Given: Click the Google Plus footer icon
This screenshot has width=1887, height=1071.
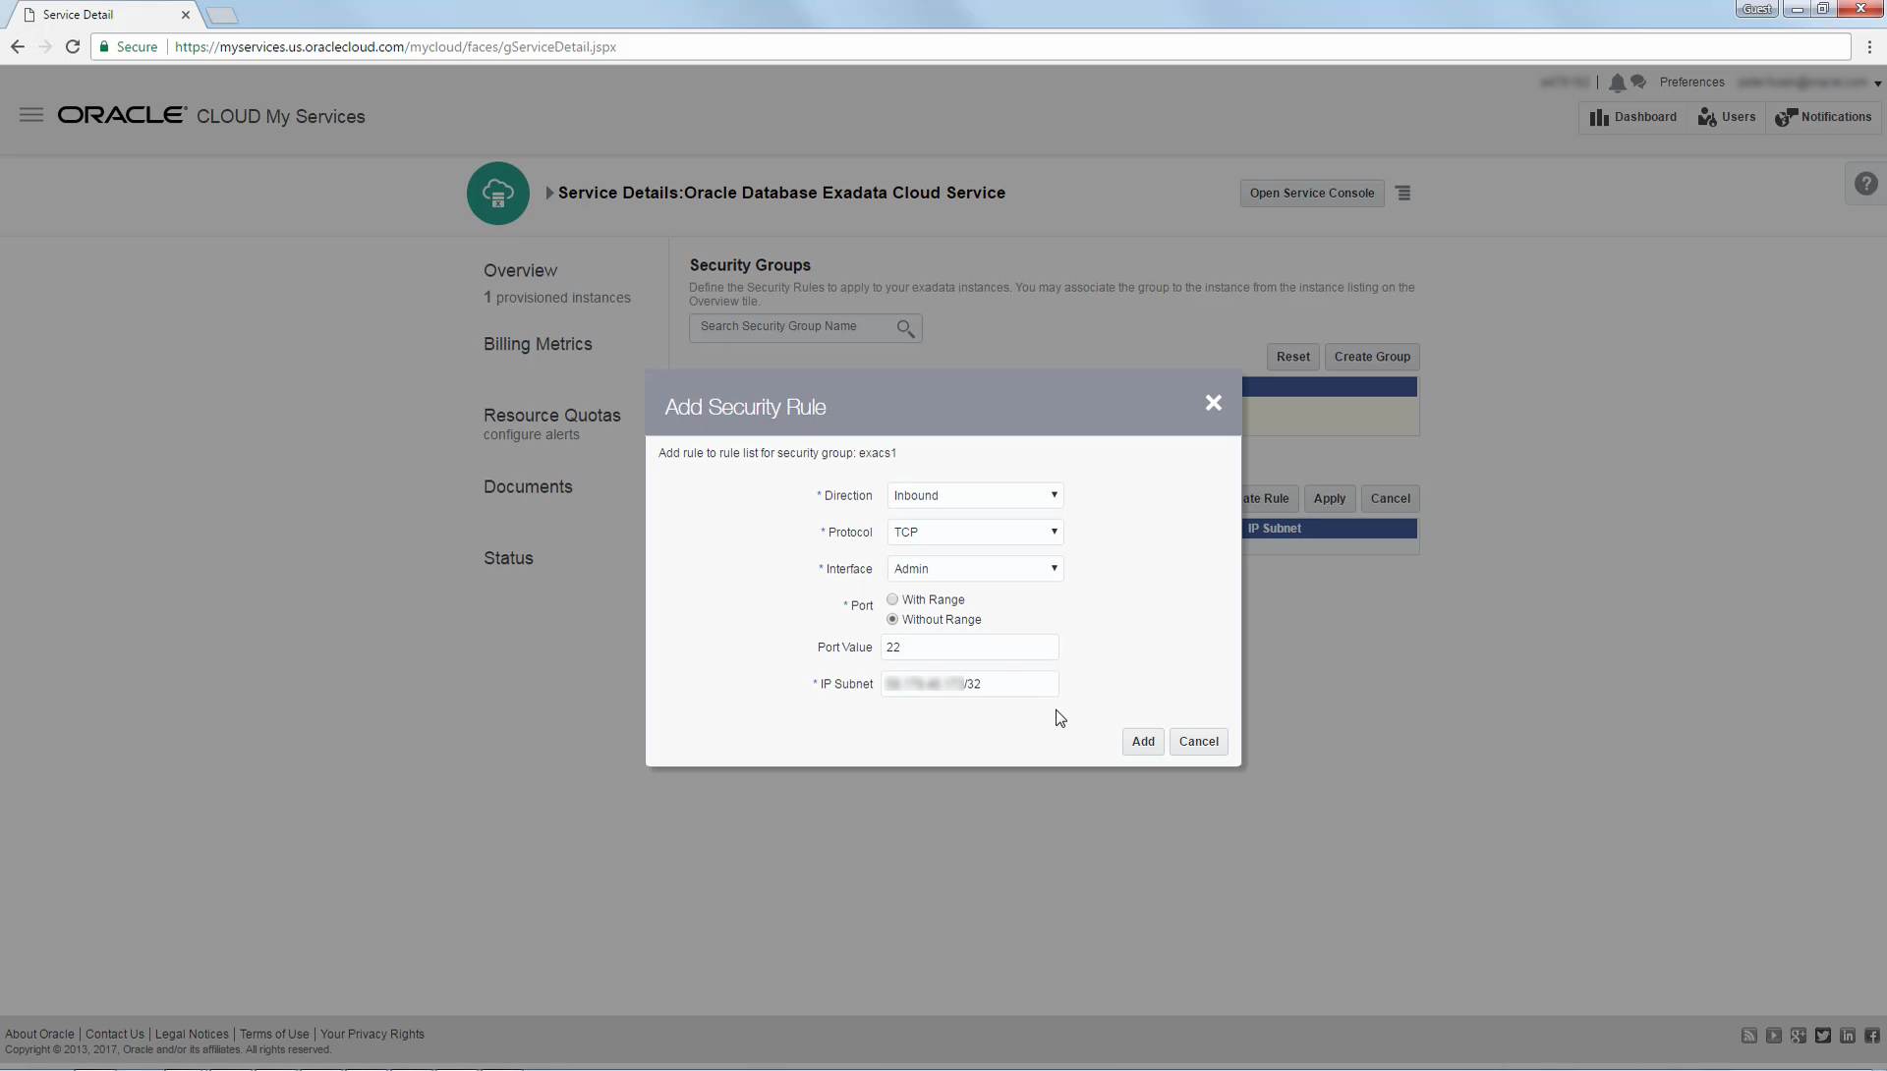Looking at the screenshot, I should coord(1799,1036).
